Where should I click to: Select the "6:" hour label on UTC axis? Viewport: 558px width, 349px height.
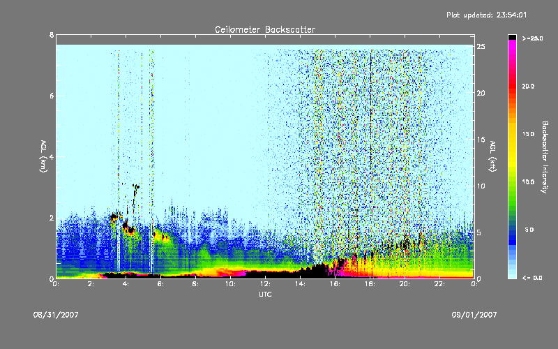click(161, 284)
